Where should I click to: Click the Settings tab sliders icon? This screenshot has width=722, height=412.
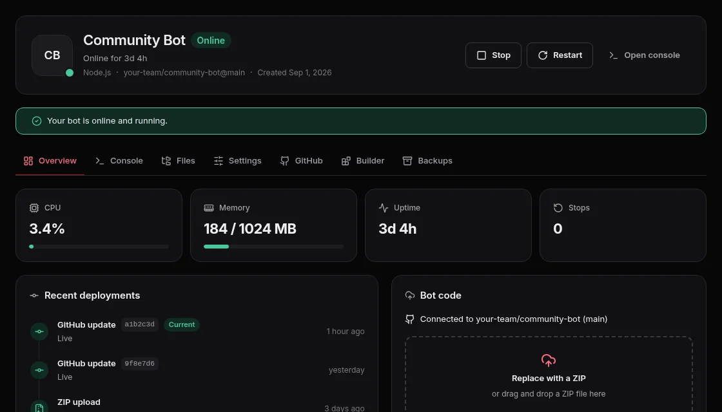pyautogui.click(x=219, y=161)
